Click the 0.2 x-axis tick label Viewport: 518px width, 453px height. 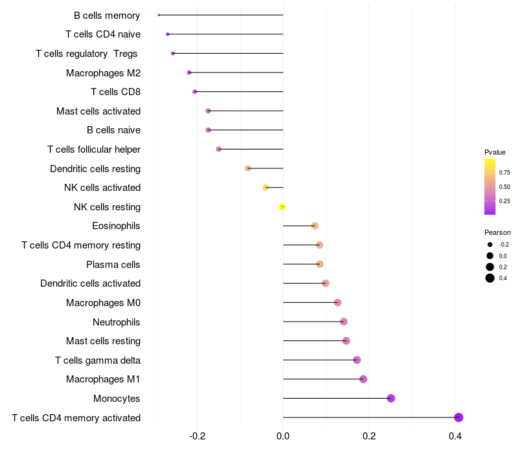pyautogui.click(x=369, y=437)
